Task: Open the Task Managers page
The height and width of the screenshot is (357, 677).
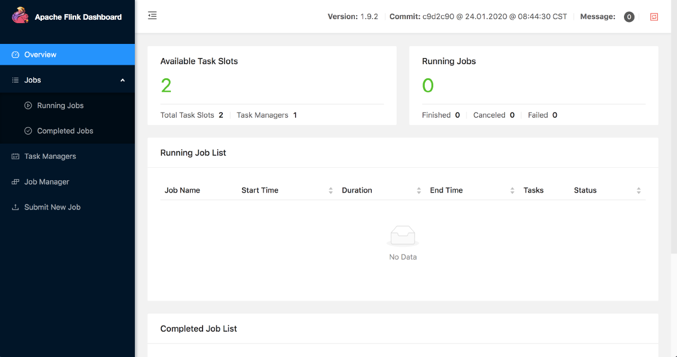Action: click(x=50, y=157)
